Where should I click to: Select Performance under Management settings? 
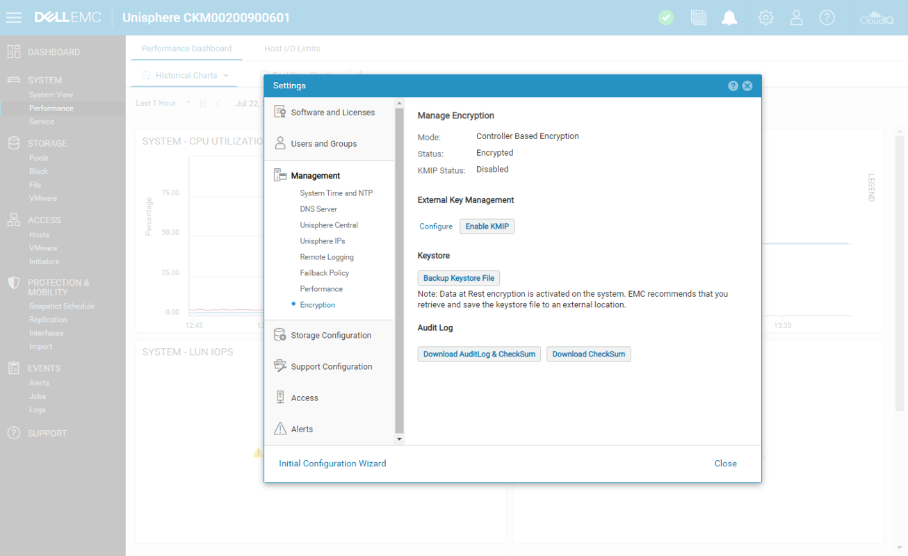[x=321, y=289]
